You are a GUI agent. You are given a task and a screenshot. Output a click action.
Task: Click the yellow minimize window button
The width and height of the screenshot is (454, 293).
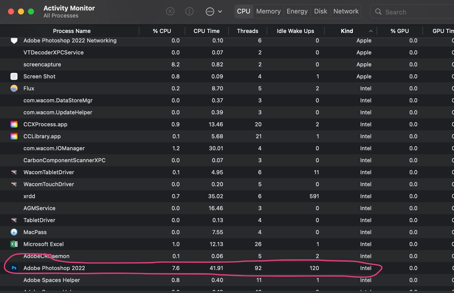[x=21, y=11]
